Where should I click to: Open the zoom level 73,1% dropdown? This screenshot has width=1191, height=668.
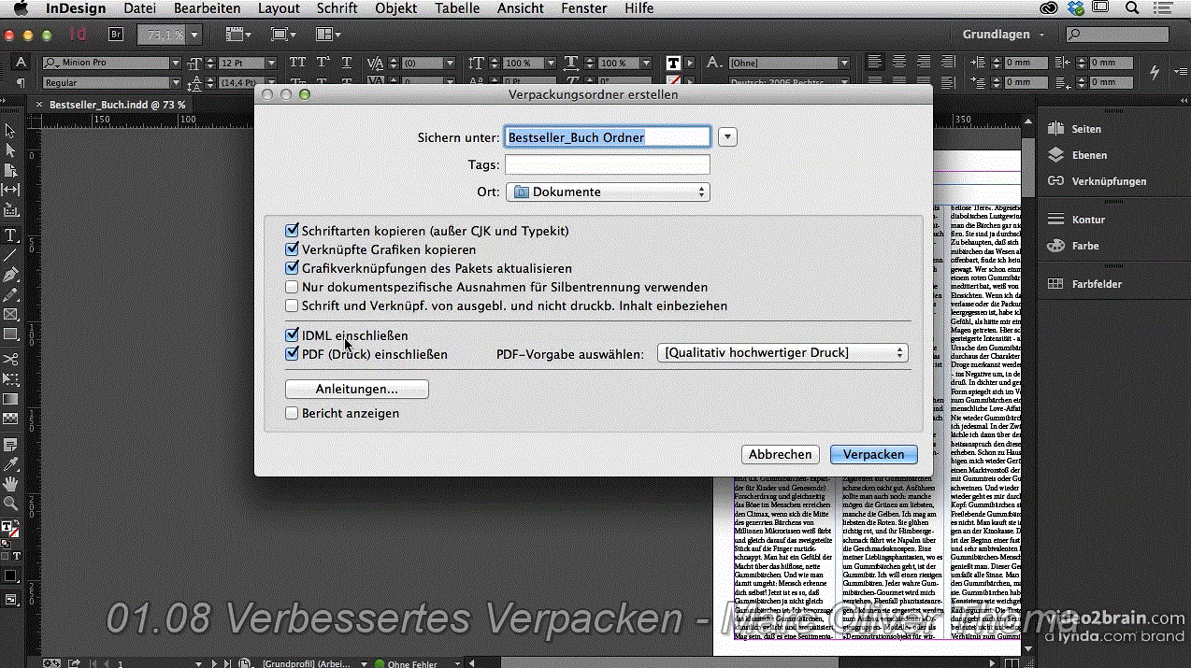(194, 35)
